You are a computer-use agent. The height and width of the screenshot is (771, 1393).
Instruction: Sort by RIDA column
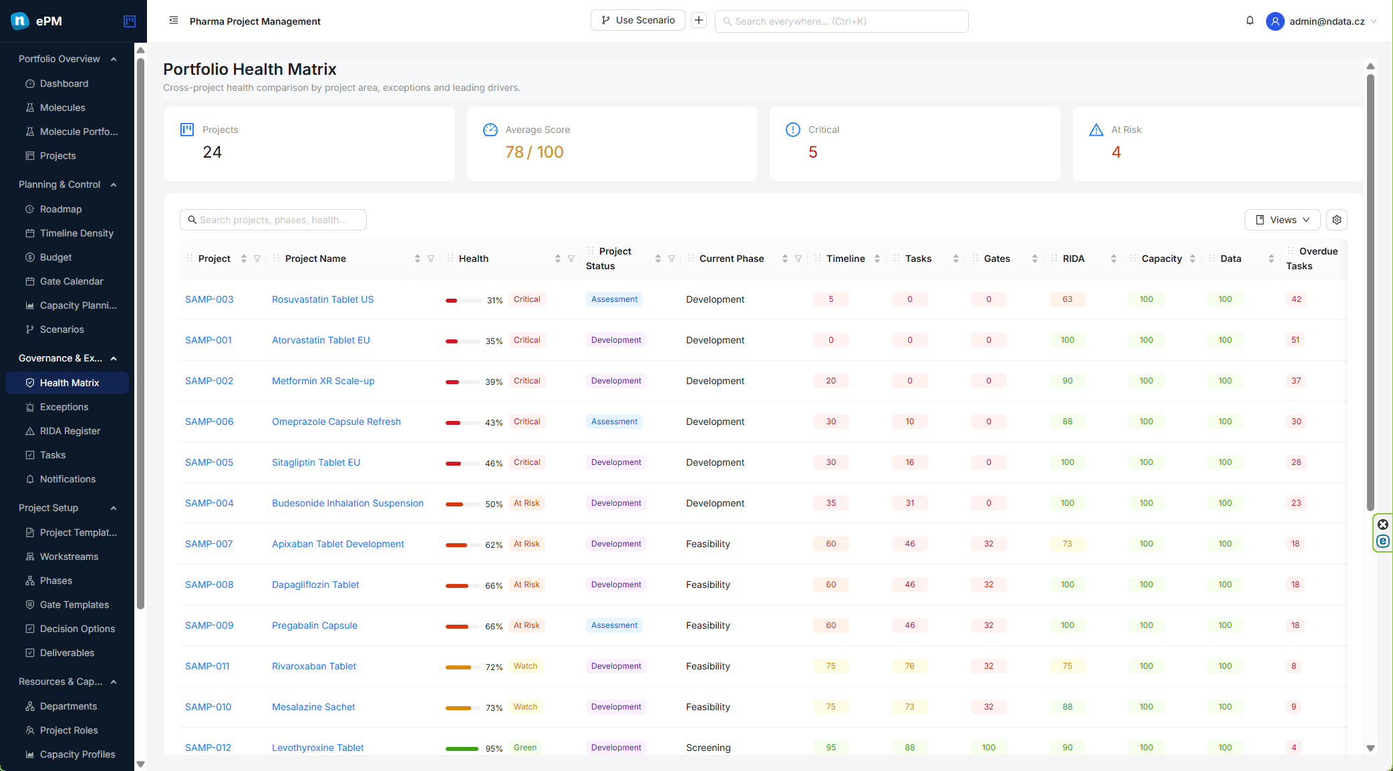(x=1114, y=259)
